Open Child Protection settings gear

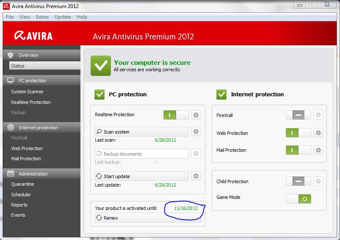[x=318, y=181]
